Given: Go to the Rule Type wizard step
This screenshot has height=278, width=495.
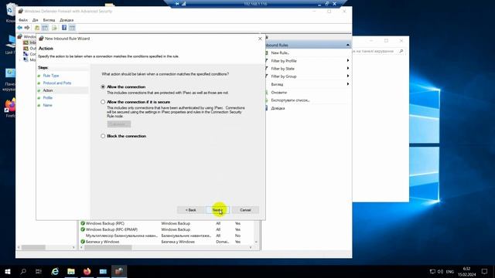Looking at the screenshot, I should click(51, 76).
